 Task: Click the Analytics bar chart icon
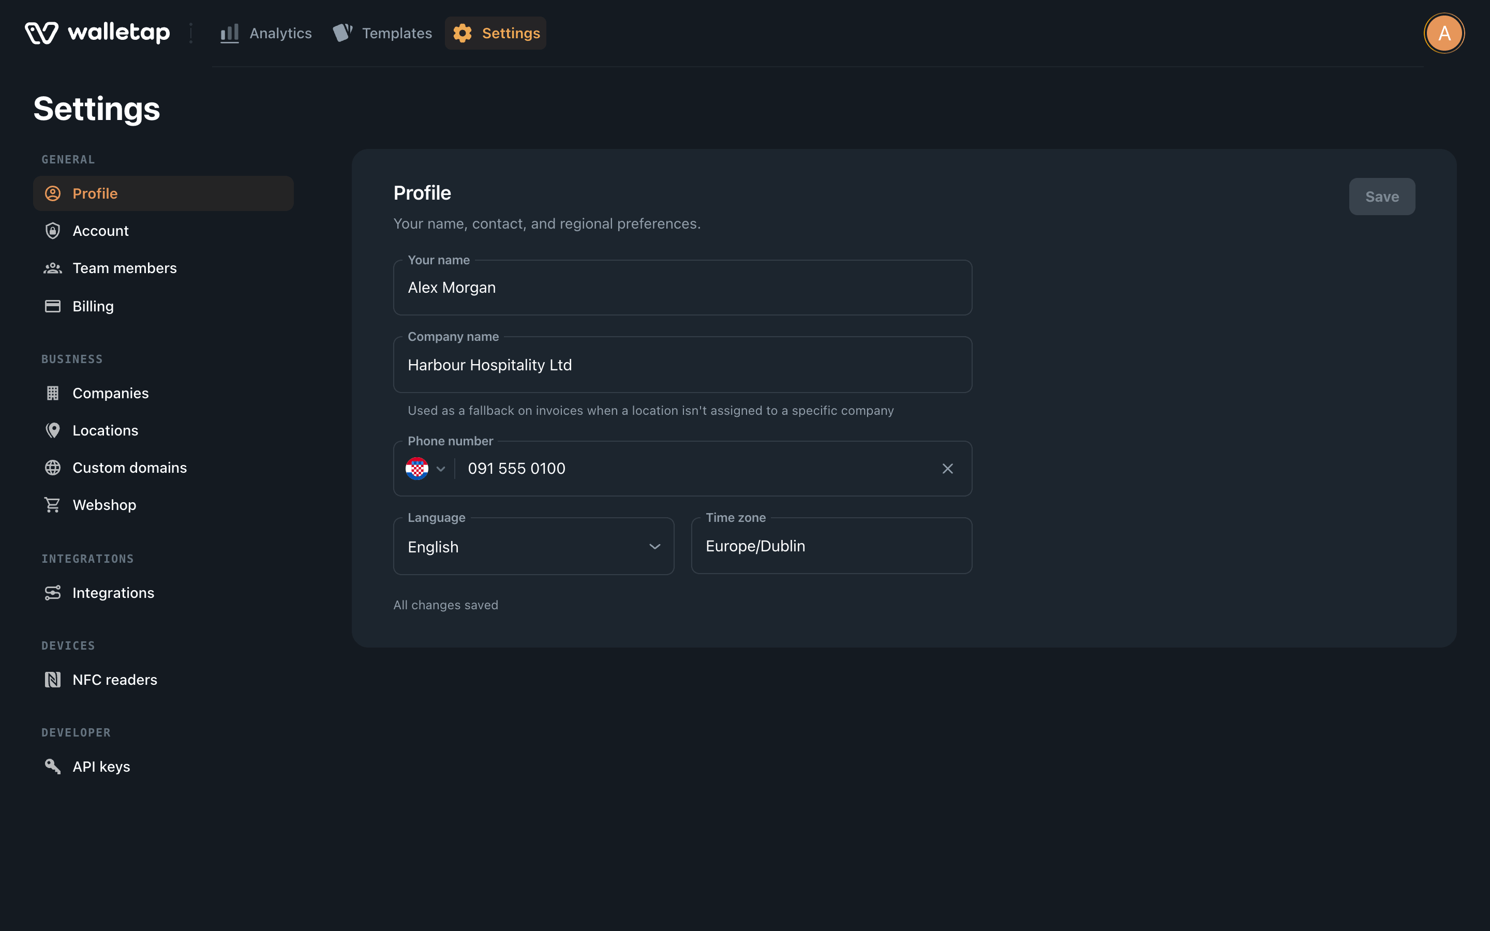230,33
